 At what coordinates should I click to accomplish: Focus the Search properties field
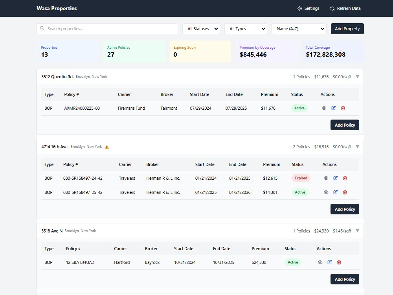click(x=107, y=29)
